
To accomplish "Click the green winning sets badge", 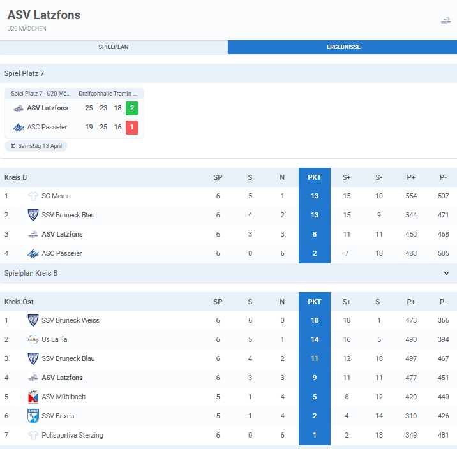I will 131,108.
